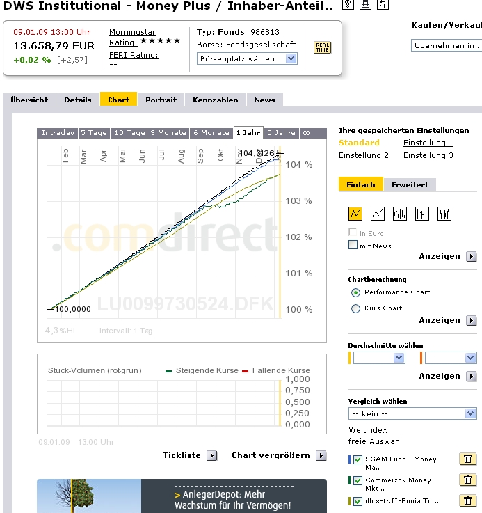The image size is (482, 513).
Task: Click the performance chart plot area
Action: pos(164,232)
